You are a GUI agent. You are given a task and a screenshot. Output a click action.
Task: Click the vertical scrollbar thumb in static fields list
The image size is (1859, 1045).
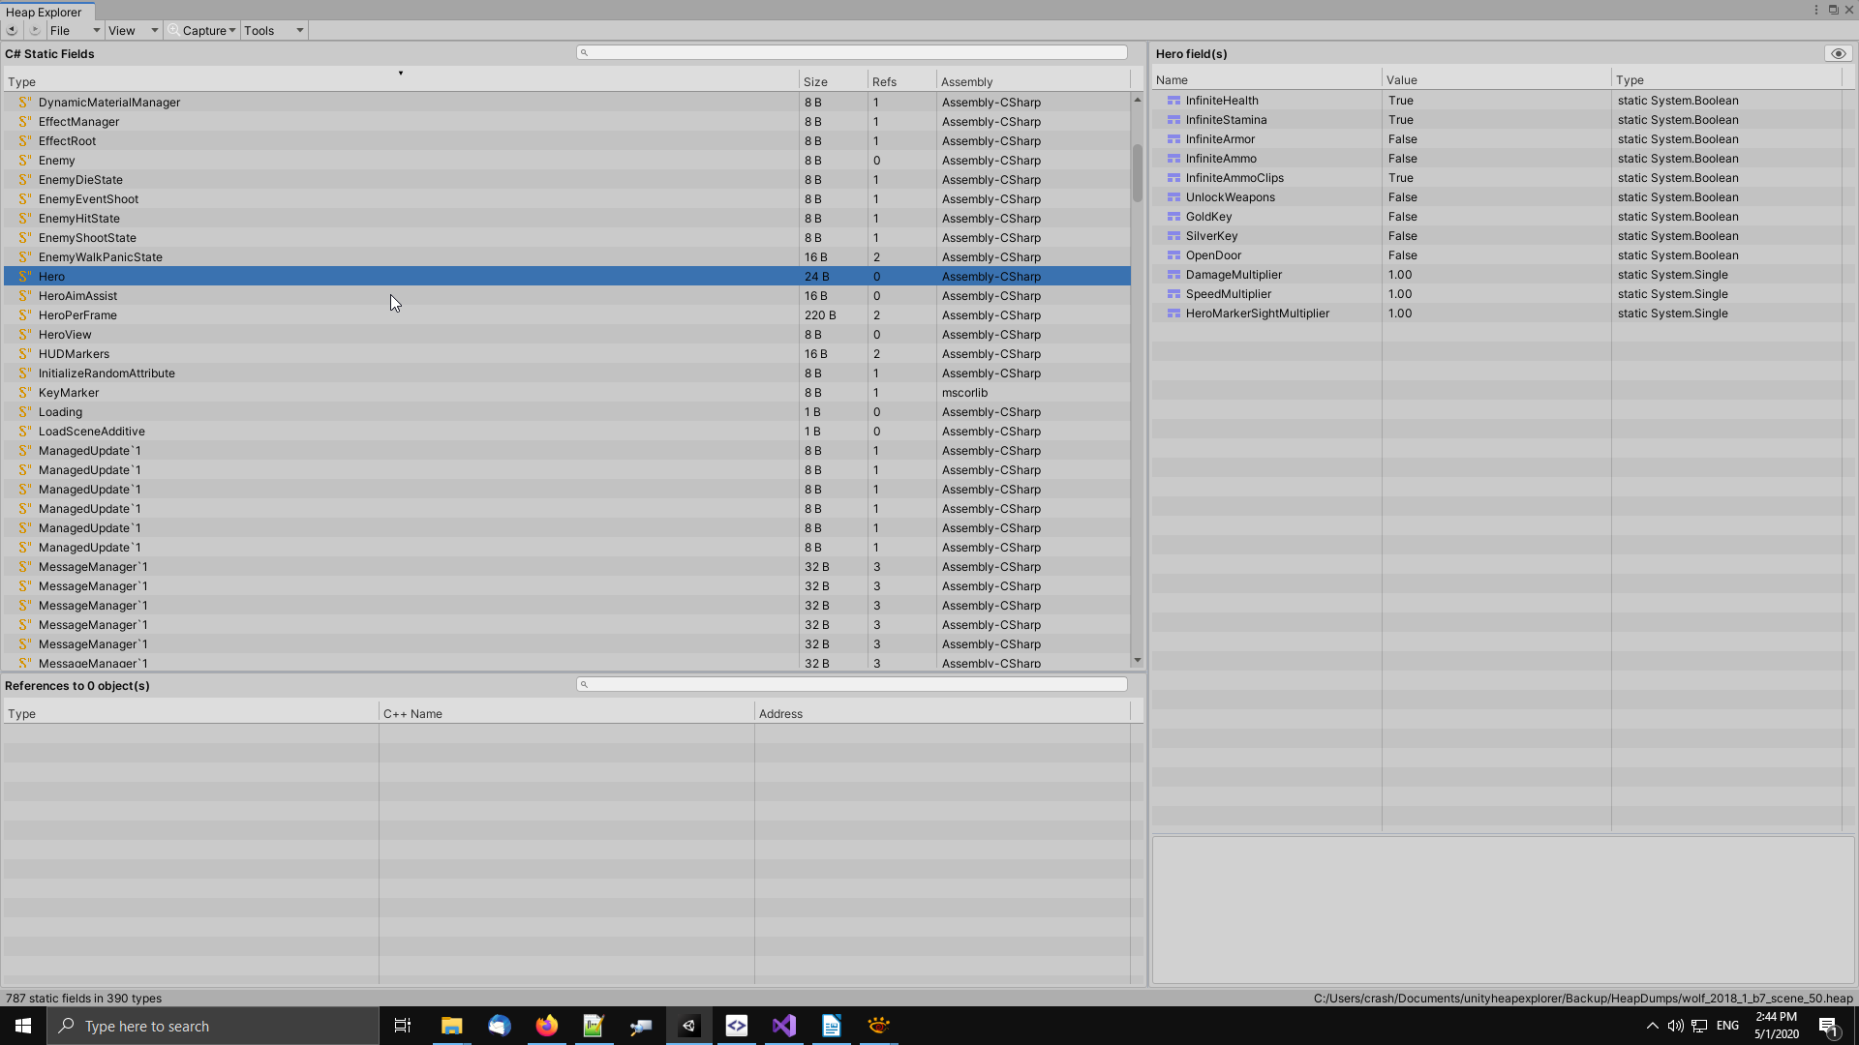coord(1137,172)
